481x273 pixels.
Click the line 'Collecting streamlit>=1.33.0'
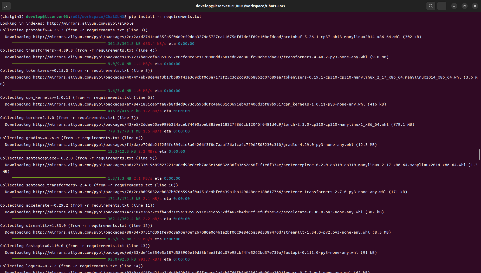click(x=76, y=226)
